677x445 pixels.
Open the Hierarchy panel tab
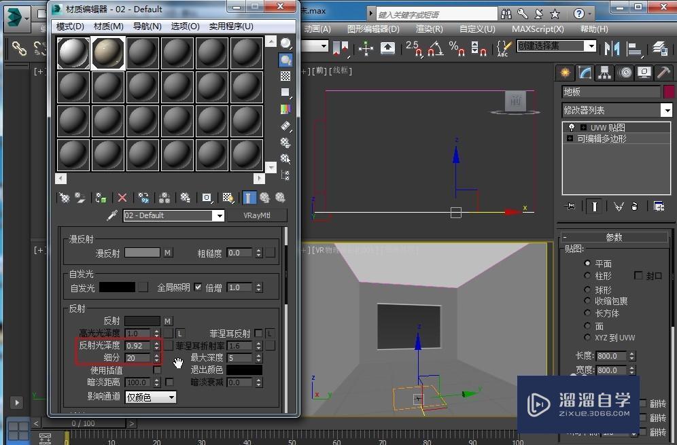(x=604, y=73)
